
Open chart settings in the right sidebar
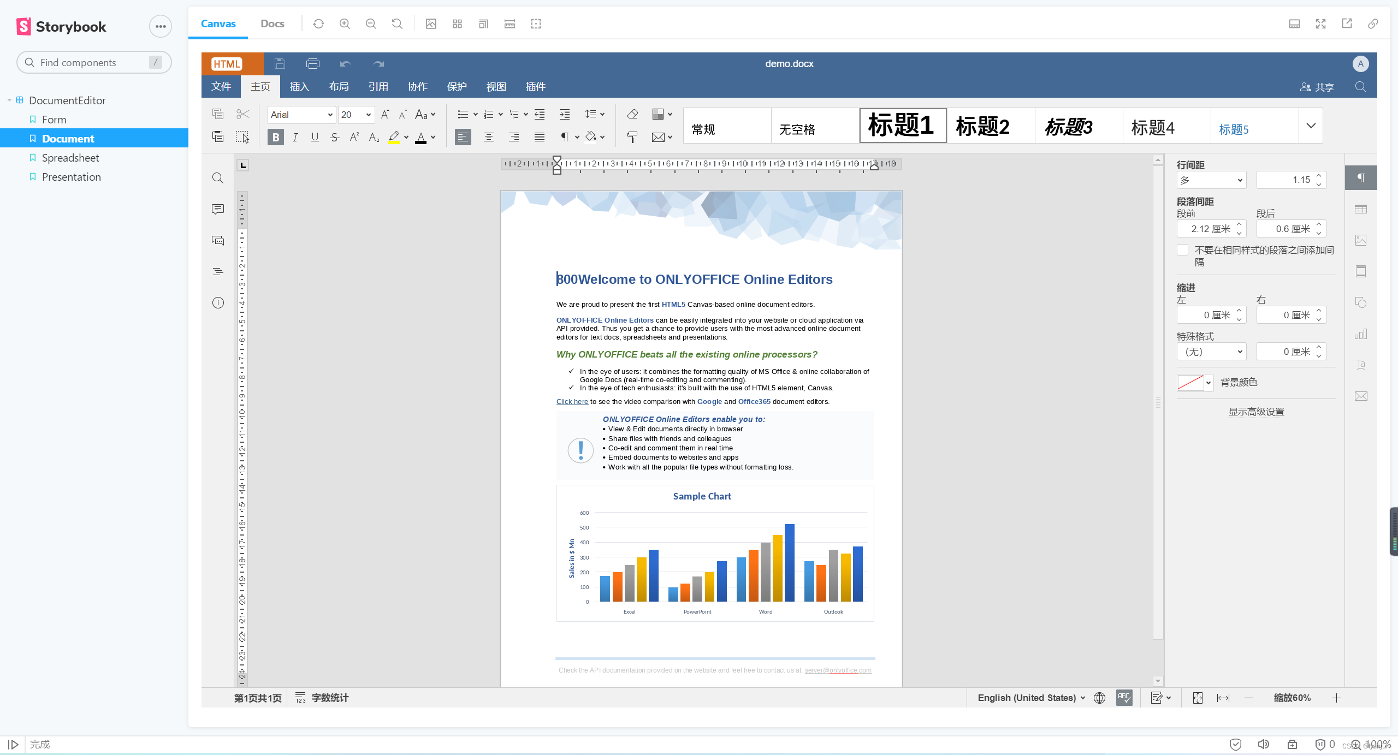point(1360,334)
